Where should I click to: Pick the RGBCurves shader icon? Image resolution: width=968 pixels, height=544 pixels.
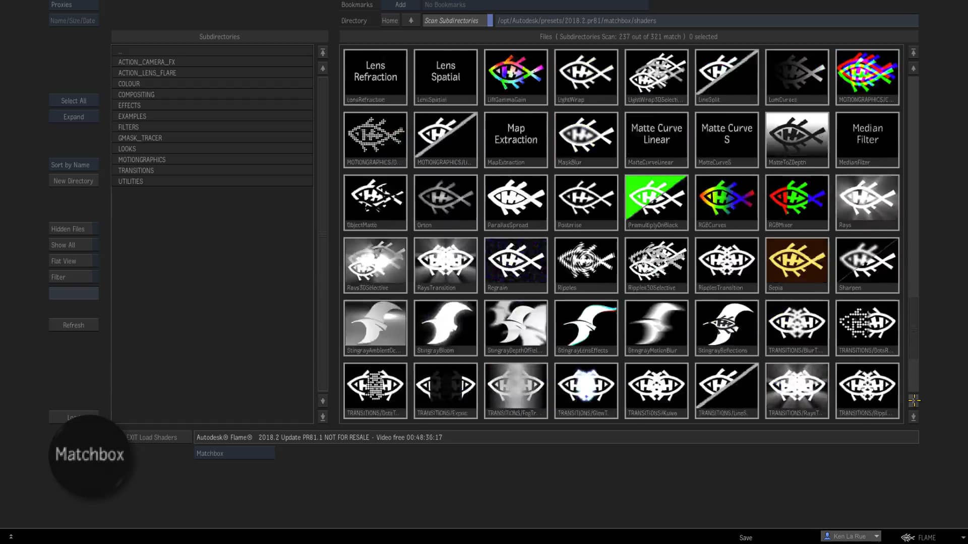[727, 202]
